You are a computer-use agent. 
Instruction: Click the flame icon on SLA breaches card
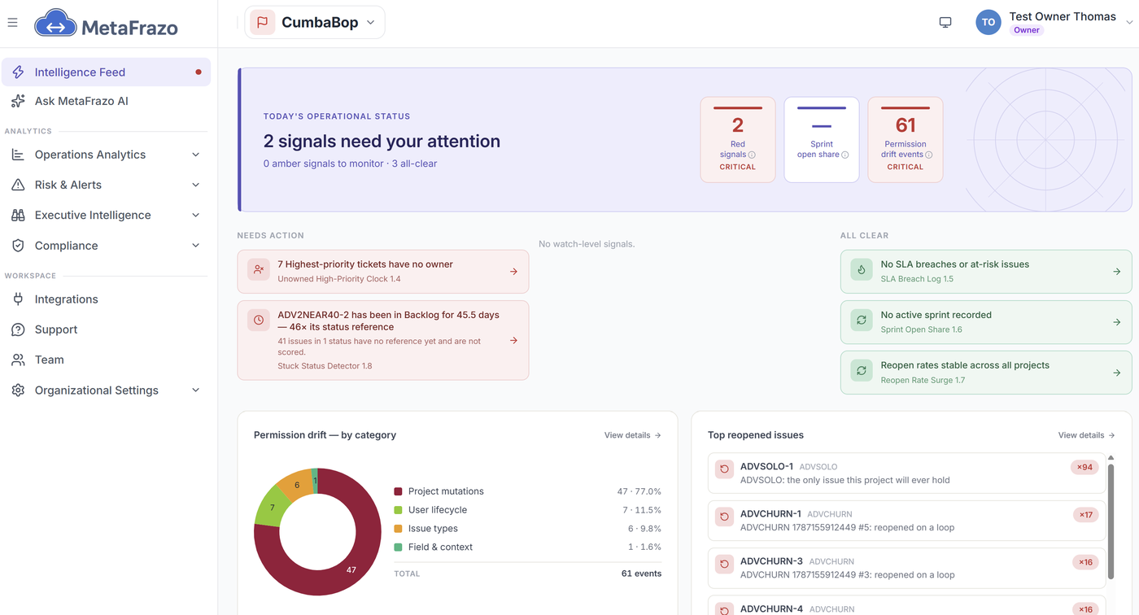[x=862, y=269]
